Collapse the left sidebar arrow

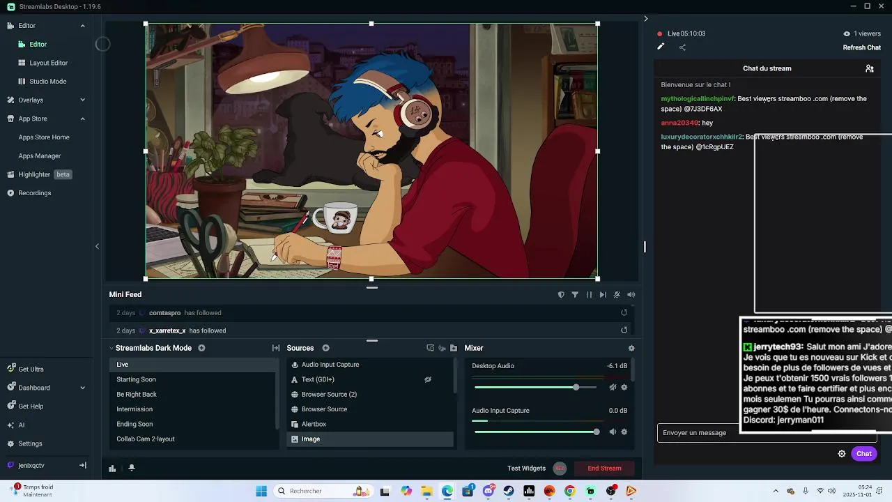pyautogui.click(x=97, y=246)
